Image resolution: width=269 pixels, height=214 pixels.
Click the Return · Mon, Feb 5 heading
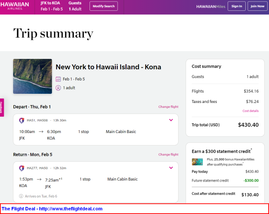[33, 155]
